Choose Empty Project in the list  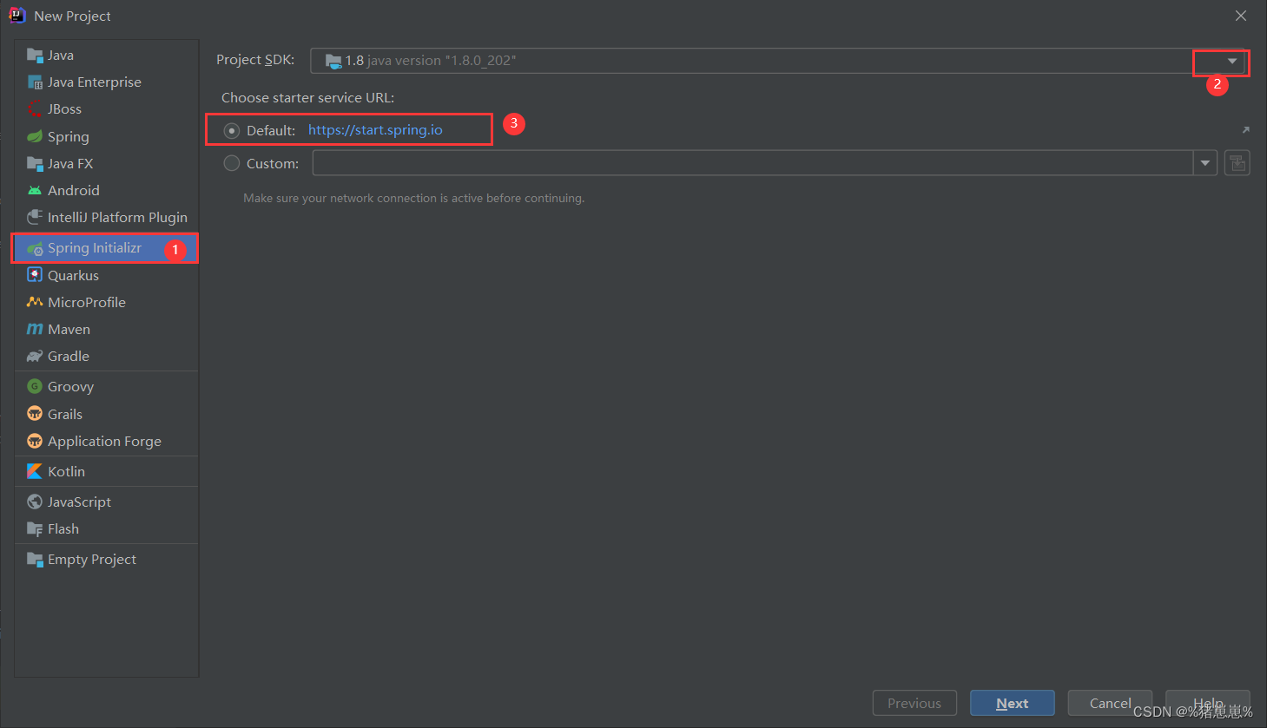107,560
